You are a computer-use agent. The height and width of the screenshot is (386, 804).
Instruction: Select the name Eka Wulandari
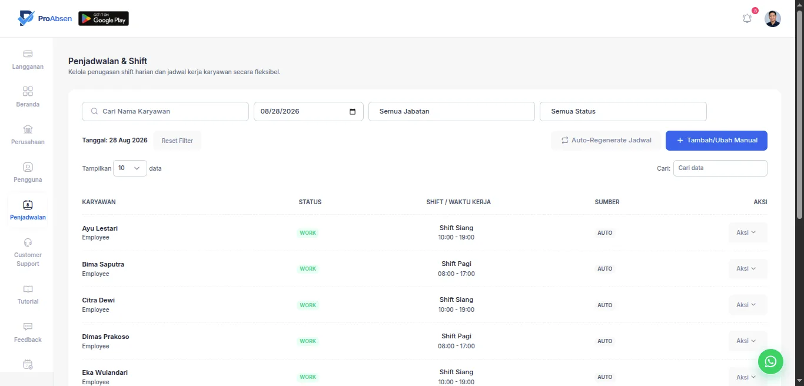105,372
